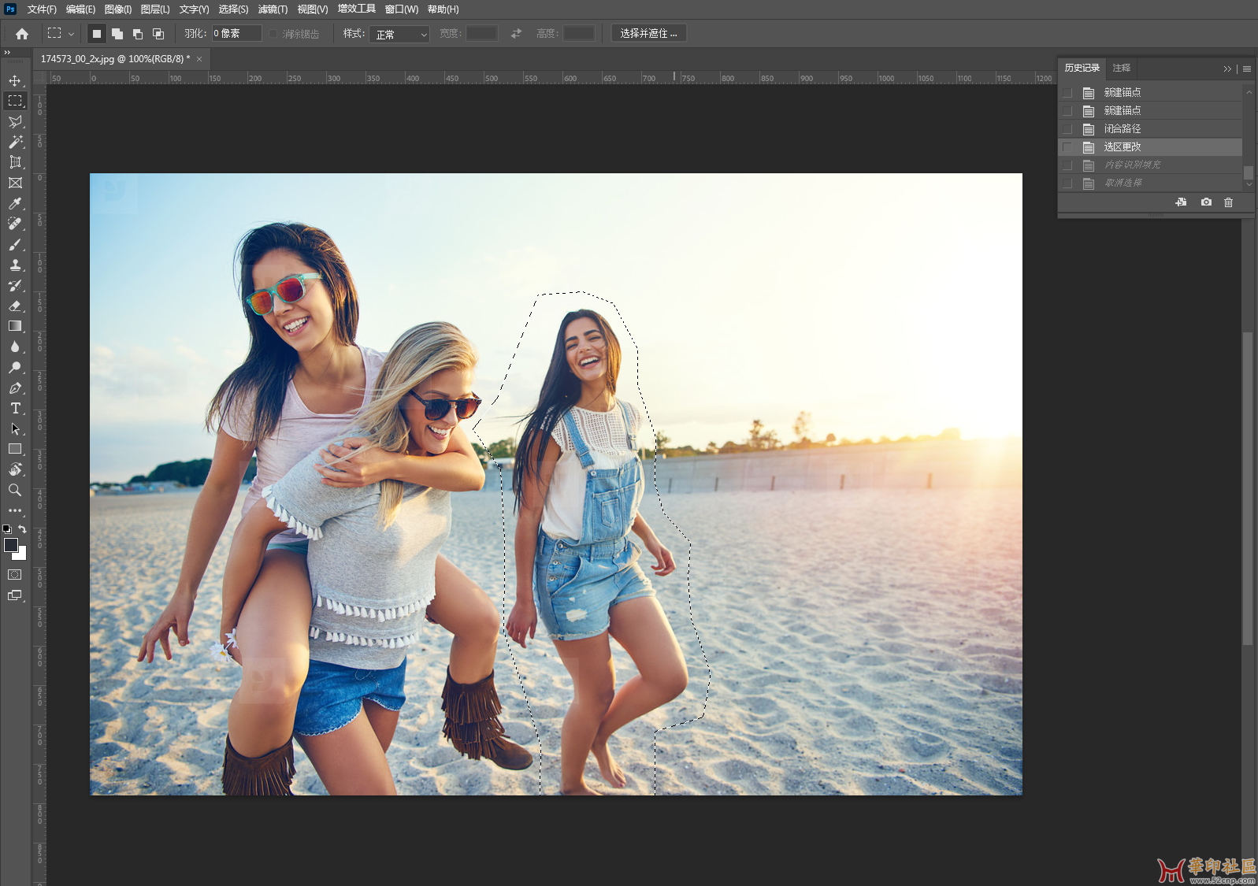Select the History Brush tool
Viewport: 1258px width, 886px height.
tap(15, 285)
